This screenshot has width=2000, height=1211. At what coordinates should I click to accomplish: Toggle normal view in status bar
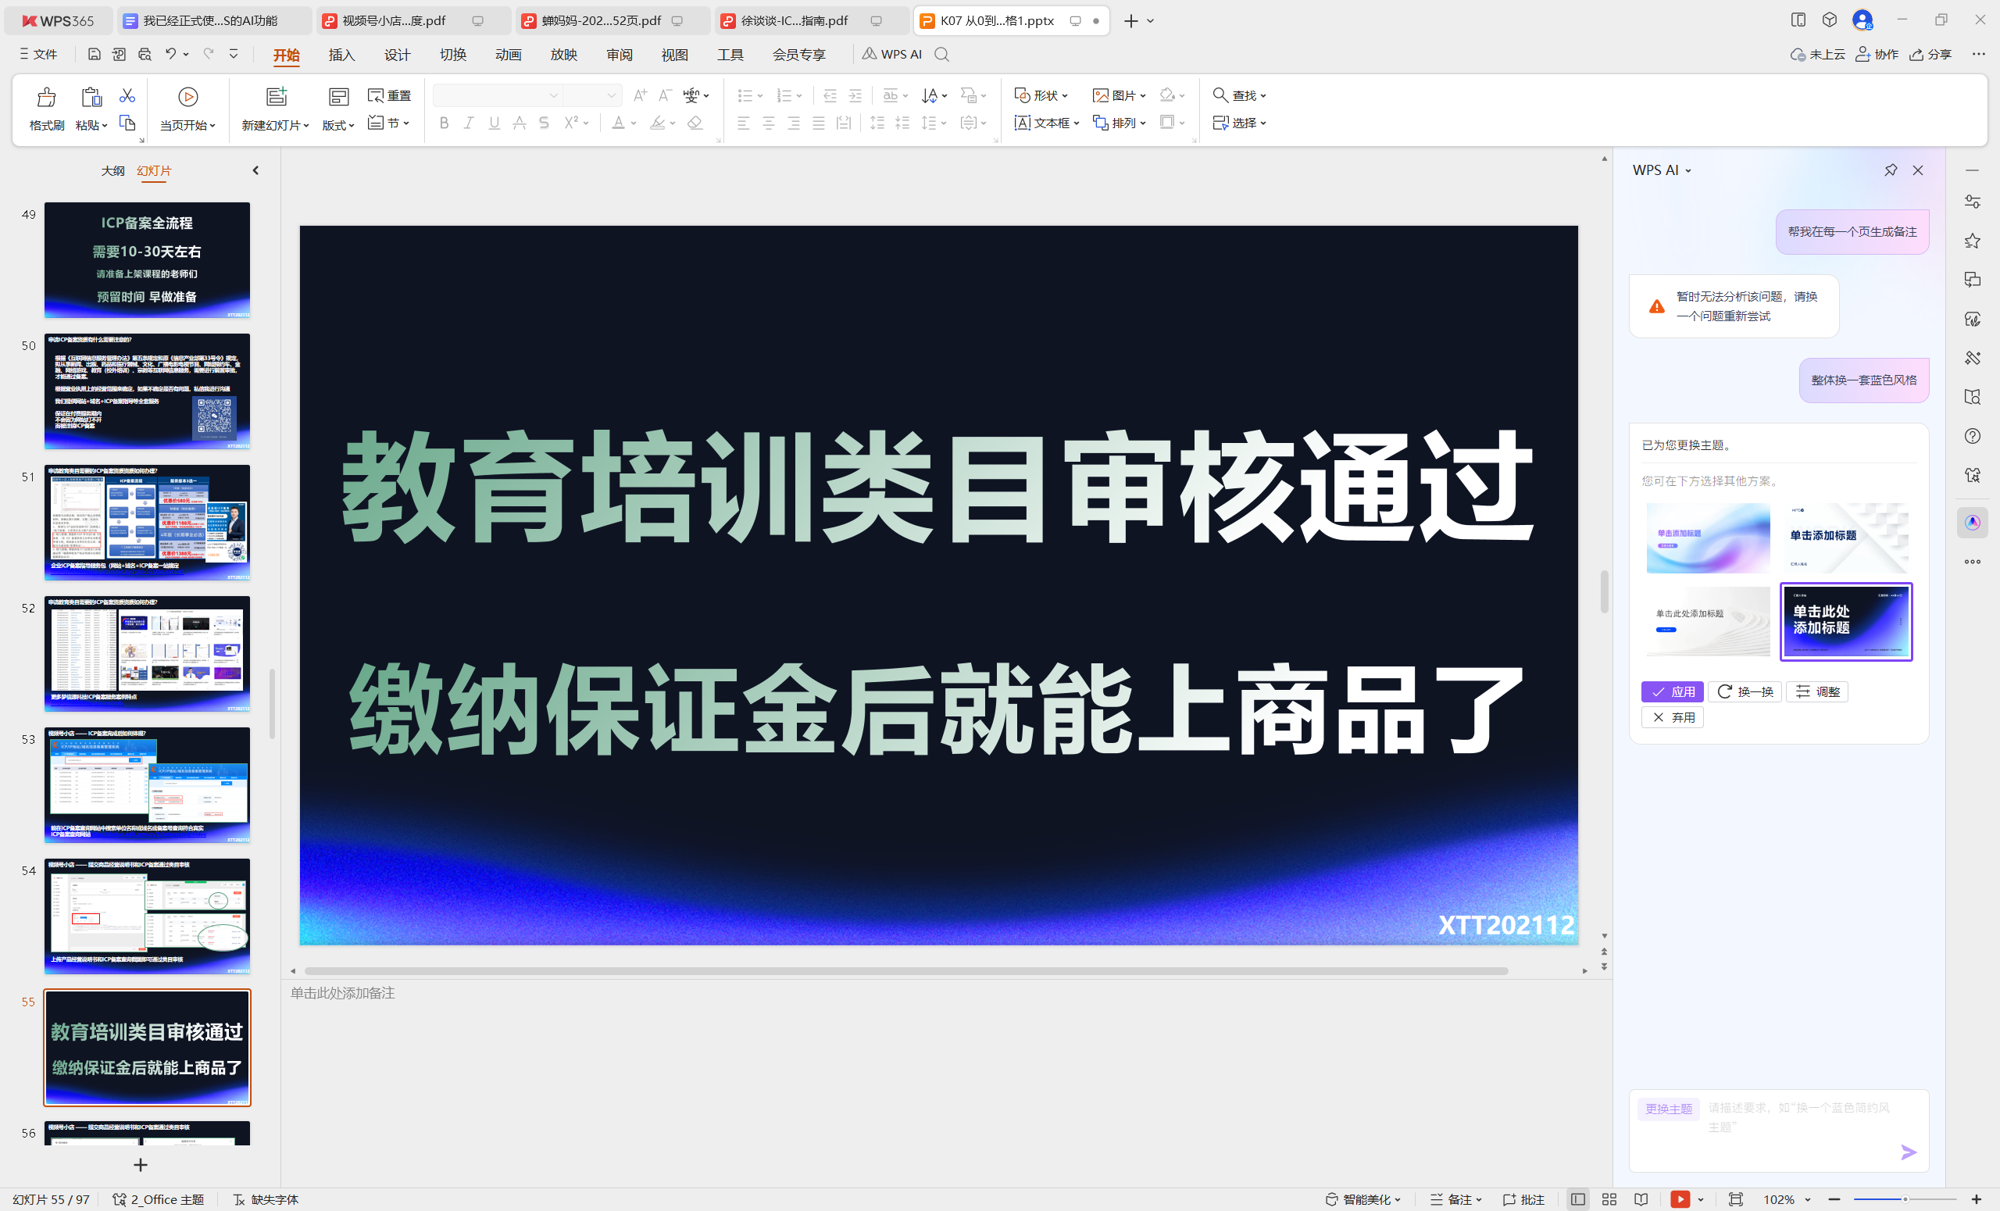pyautogui.click(x=1577, y=1198)
